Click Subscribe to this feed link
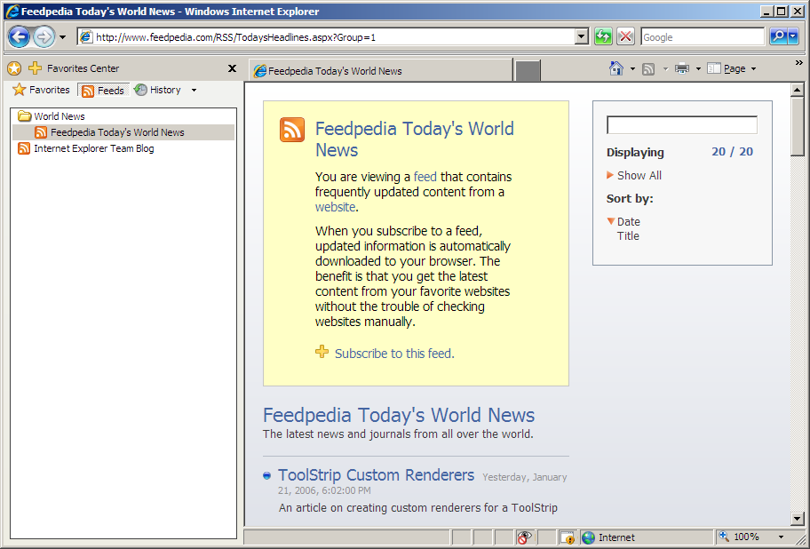The height and width of the screenshot is (549, 810). click(394, 354)
